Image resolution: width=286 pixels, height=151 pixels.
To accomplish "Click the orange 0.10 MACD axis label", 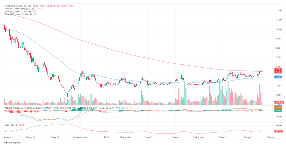I will [x=278, y=107].
